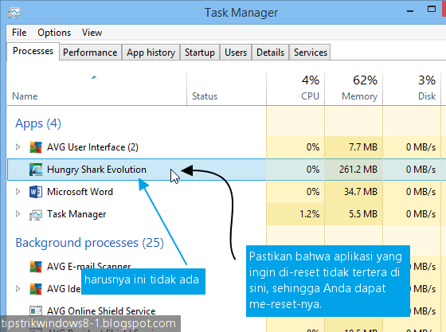Expand the Microsoft Word process group
446x332 pixels.
point(18,192)
